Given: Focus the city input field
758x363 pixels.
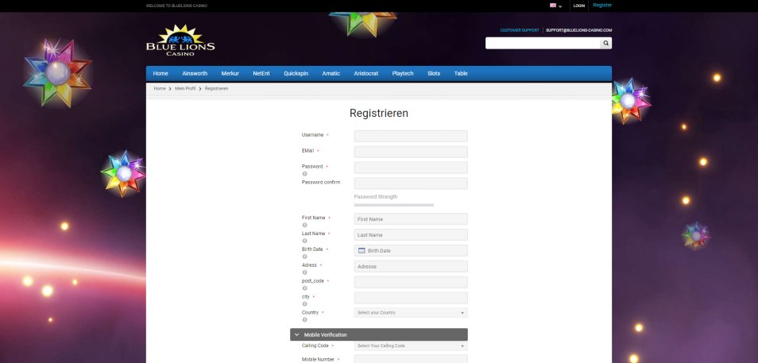Looking at the screenshot, I should pos(411,298).
